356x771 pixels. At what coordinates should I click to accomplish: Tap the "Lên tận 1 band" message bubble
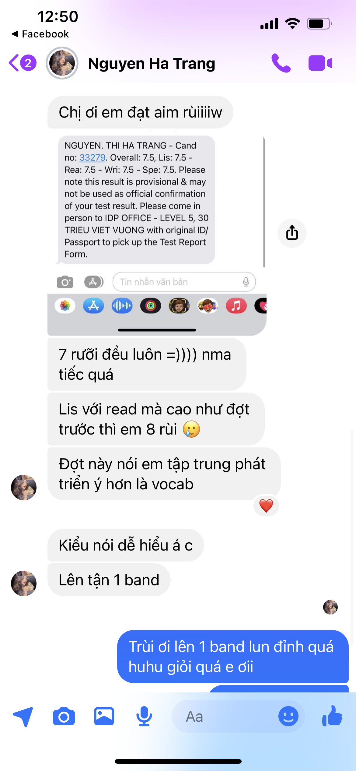[x=109, y=580]
